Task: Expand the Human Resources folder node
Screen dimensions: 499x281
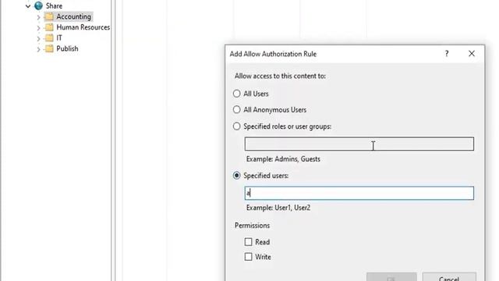Action: pyautogui.click(x=38, y=28)
